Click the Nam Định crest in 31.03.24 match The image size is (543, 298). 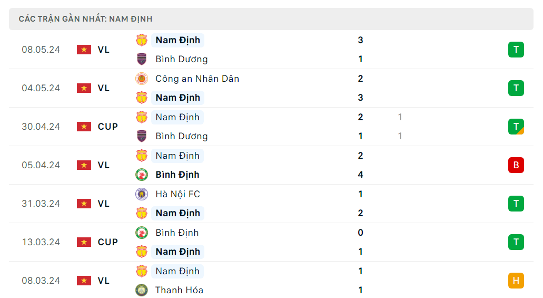(142, 213)
